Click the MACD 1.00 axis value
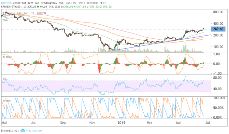 click(x=216, y=54)
